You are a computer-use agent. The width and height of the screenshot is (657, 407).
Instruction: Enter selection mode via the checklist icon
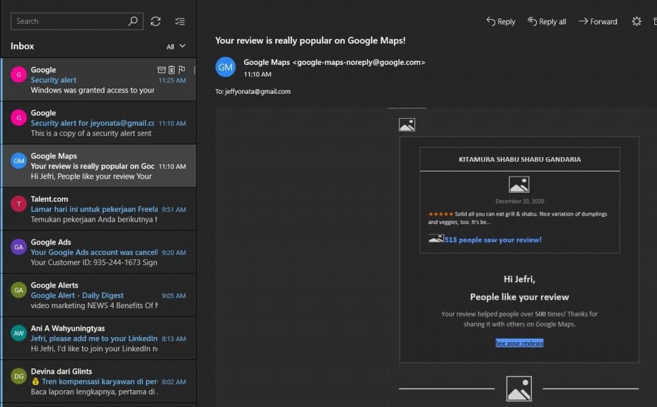tap(180, 21)
